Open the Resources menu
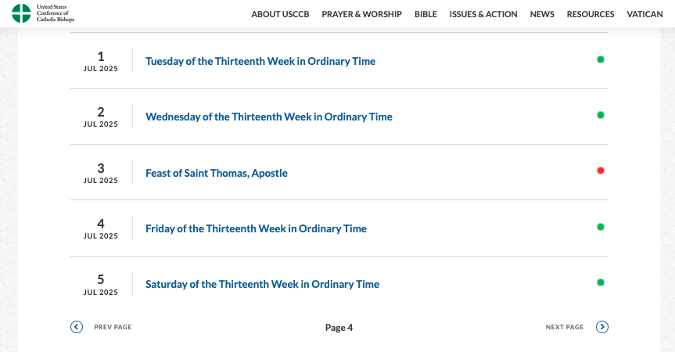This screenshot has width=675, height=352. [591, 14]
